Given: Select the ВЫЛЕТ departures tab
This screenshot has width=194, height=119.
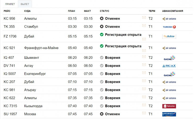Looking at the screenshot, I should click(25, 4).
